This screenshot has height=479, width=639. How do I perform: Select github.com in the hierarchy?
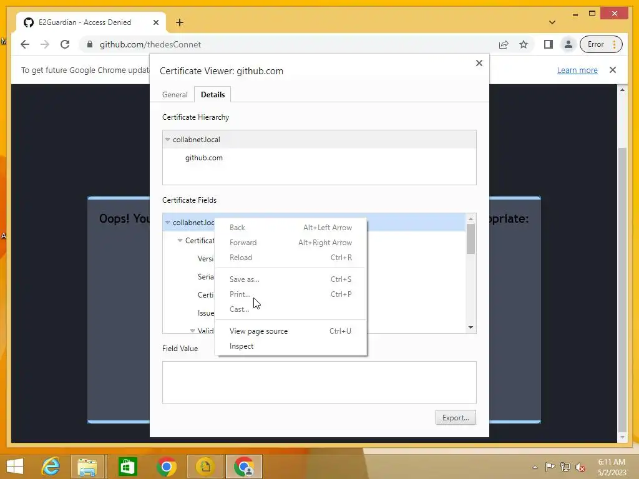click(x=204, y=158)
